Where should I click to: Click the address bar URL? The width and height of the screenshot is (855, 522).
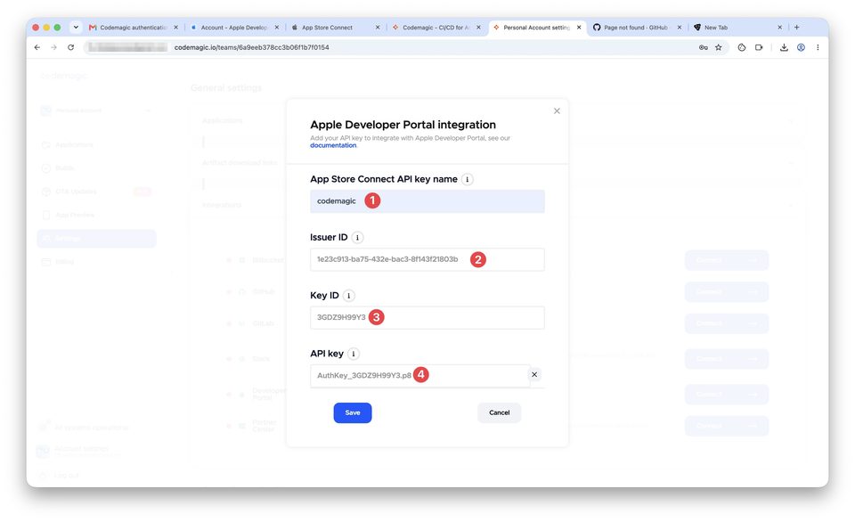[x=251, y=47]
